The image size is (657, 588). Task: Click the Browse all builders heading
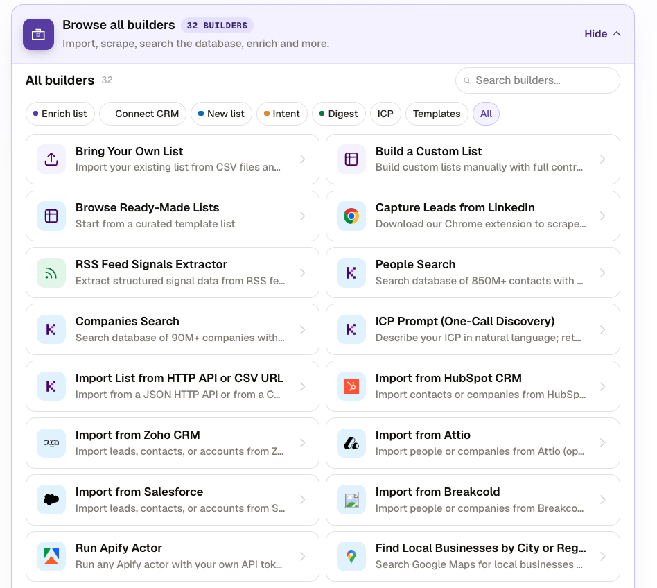click(119, 25)
